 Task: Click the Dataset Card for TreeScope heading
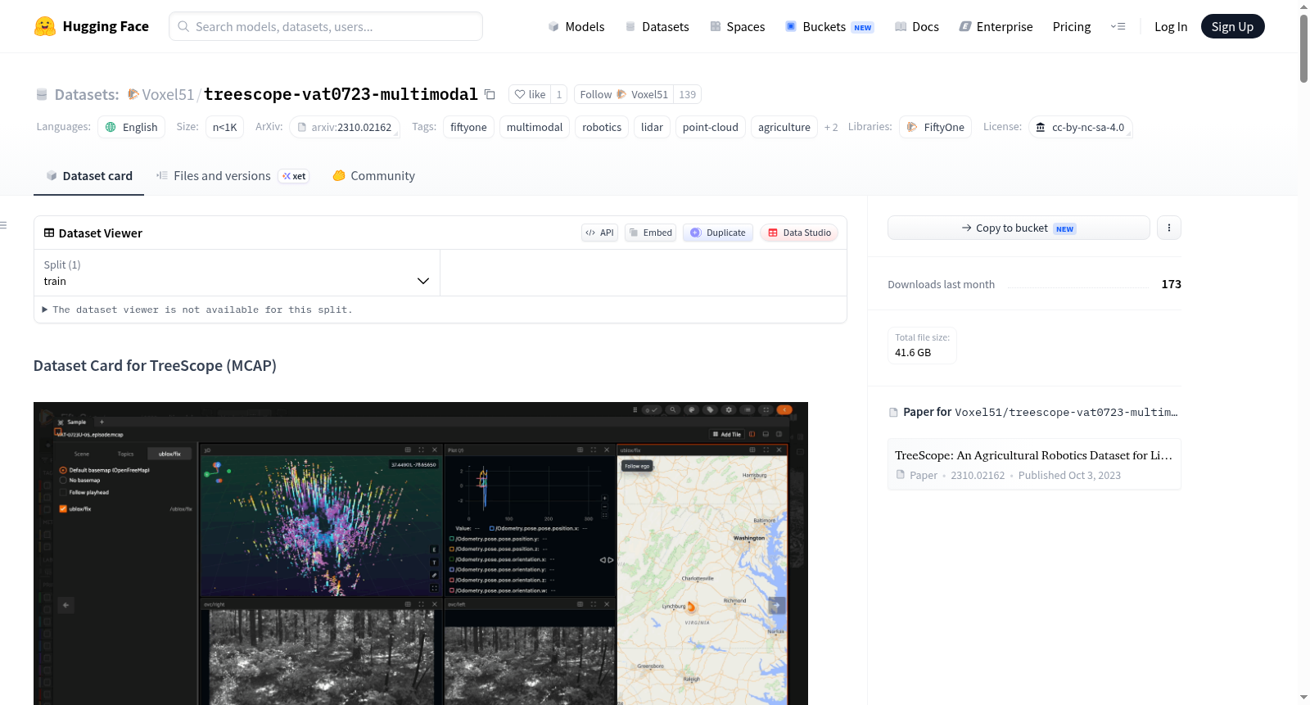pyautogui.click(x=155, y=365)
